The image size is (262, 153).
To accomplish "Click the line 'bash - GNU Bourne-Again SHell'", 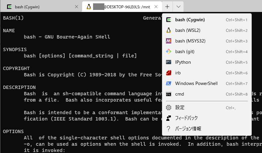I will [67, 37].
